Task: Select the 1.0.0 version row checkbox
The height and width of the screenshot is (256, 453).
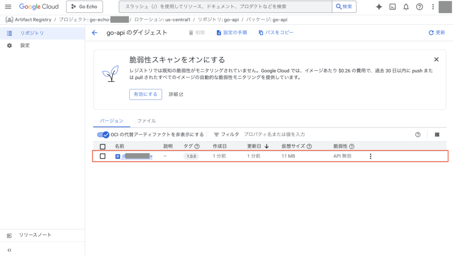Action: pyautogui.click(x=103, y=156)
